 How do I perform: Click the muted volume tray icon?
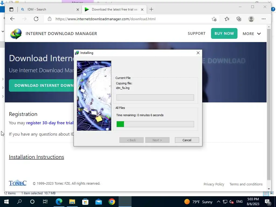231,202
